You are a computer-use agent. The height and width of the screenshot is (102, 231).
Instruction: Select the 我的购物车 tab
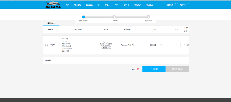pyautogui.click(x=51, y=23)
